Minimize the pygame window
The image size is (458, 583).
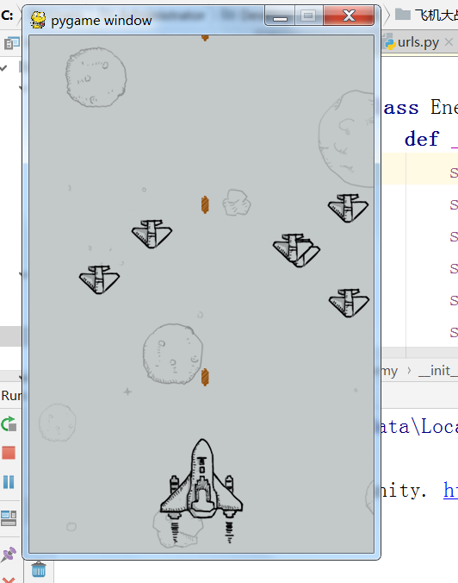click(280, 16)
